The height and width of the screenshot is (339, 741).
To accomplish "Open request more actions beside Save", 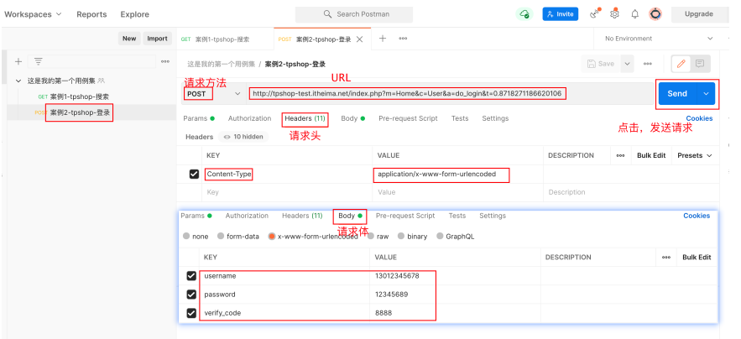I will (647, 64).
